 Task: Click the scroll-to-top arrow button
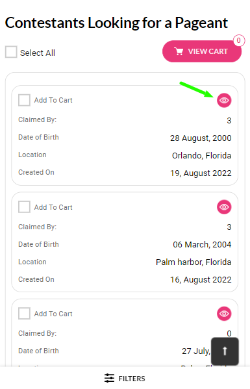225,351
